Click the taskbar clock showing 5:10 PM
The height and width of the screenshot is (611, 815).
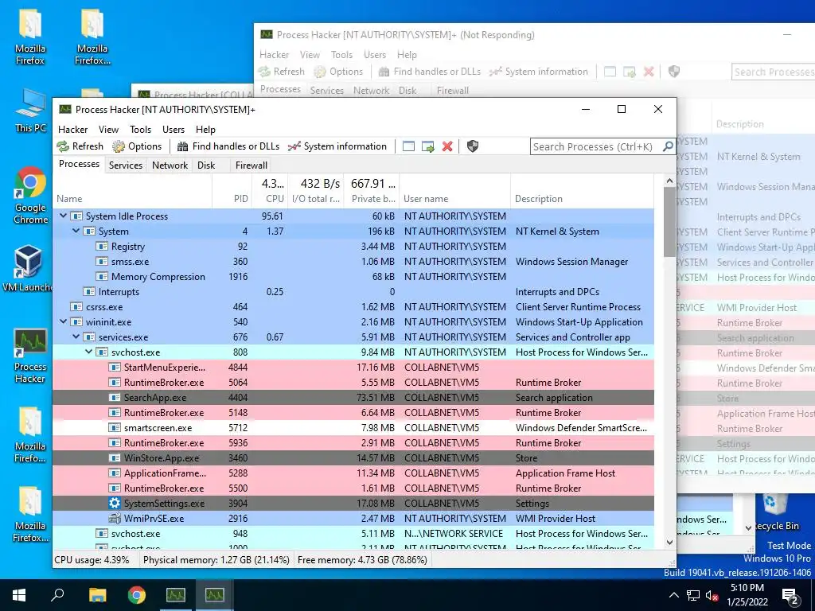[747, 595]
